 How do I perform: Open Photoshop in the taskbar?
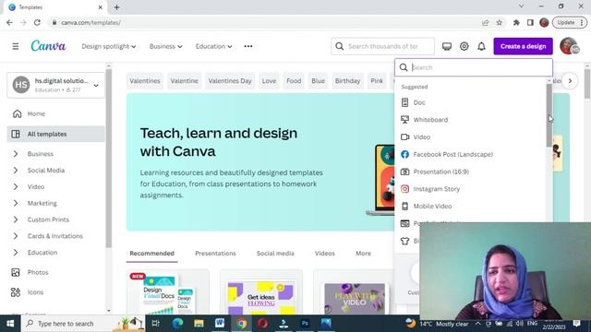305,323
